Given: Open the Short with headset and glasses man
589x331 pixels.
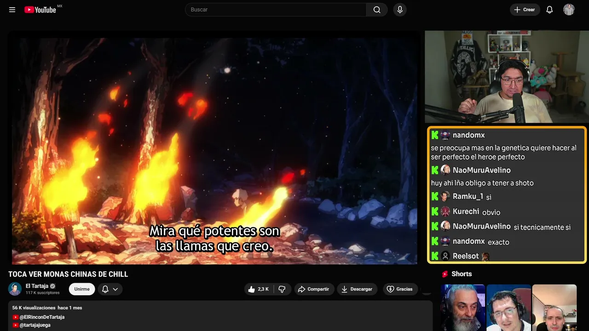Looking at the screenshot, I should pos(508,308).
